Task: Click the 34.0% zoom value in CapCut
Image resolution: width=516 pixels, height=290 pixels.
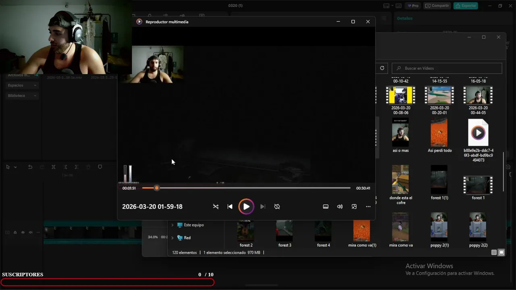Action: click(153, 237)
